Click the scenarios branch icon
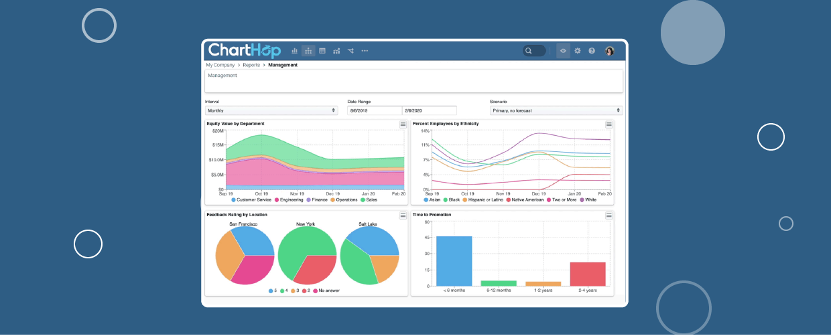Image resolution: width=831 pixels, height=336 pixels. pos(350,51)
